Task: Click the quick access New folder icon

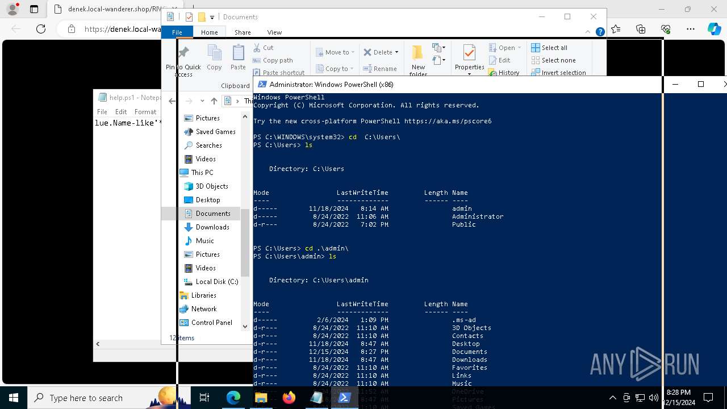Action: click(x=202, y=17)
